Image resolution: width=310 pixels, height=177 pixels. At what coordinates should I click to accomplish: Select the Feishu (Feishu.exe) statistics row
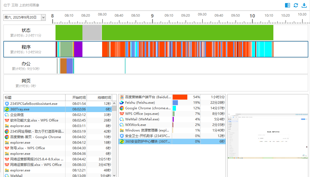click(172, 103)
